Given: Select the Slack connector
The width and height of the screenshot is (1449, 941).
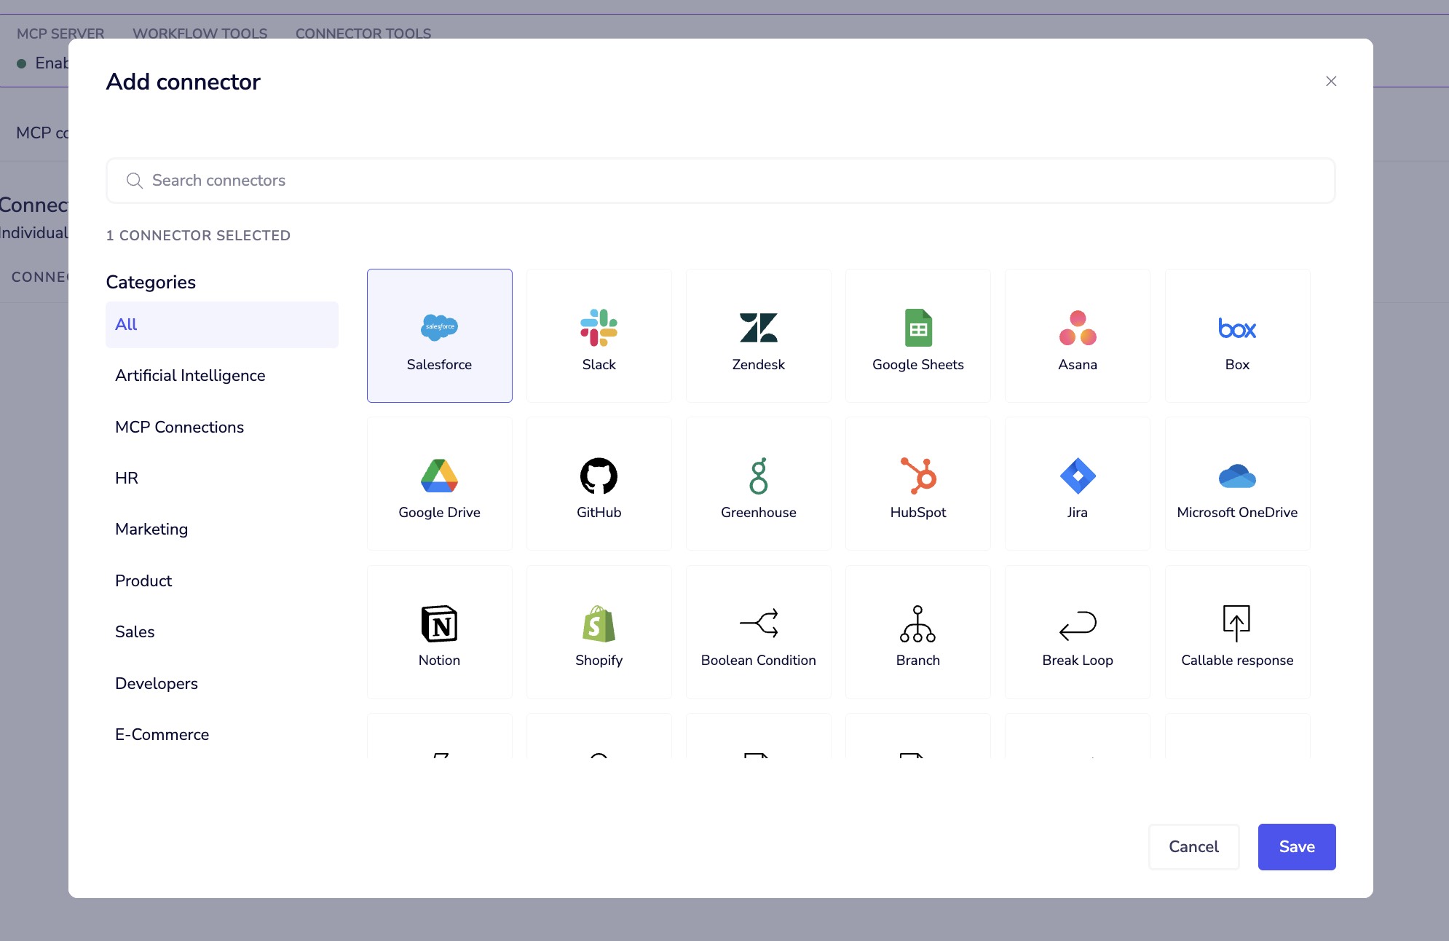Looking at the screenshot, I should click(x=599, y=335).
